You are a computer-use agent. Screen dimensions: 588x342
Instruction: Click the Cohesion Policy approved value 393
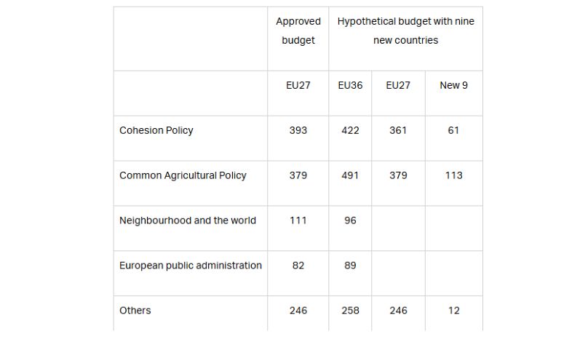(298, 130)
